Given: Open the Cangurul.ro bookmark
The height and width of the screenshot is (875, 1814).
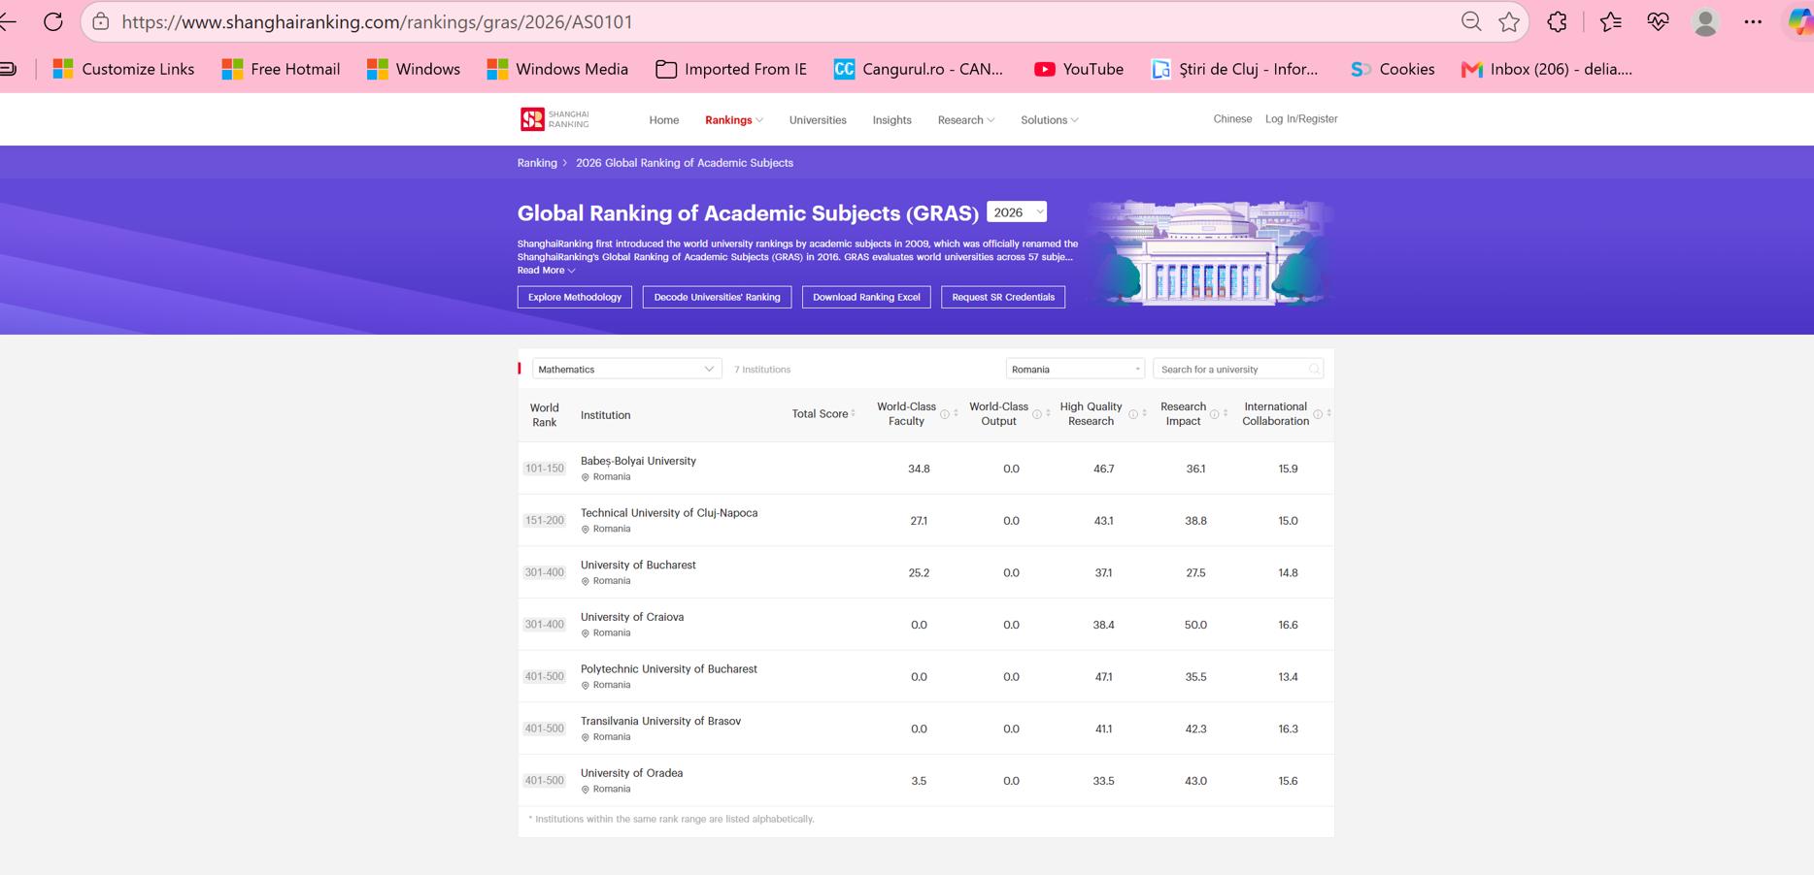Looking at the screenshot, I should (919, 69).
